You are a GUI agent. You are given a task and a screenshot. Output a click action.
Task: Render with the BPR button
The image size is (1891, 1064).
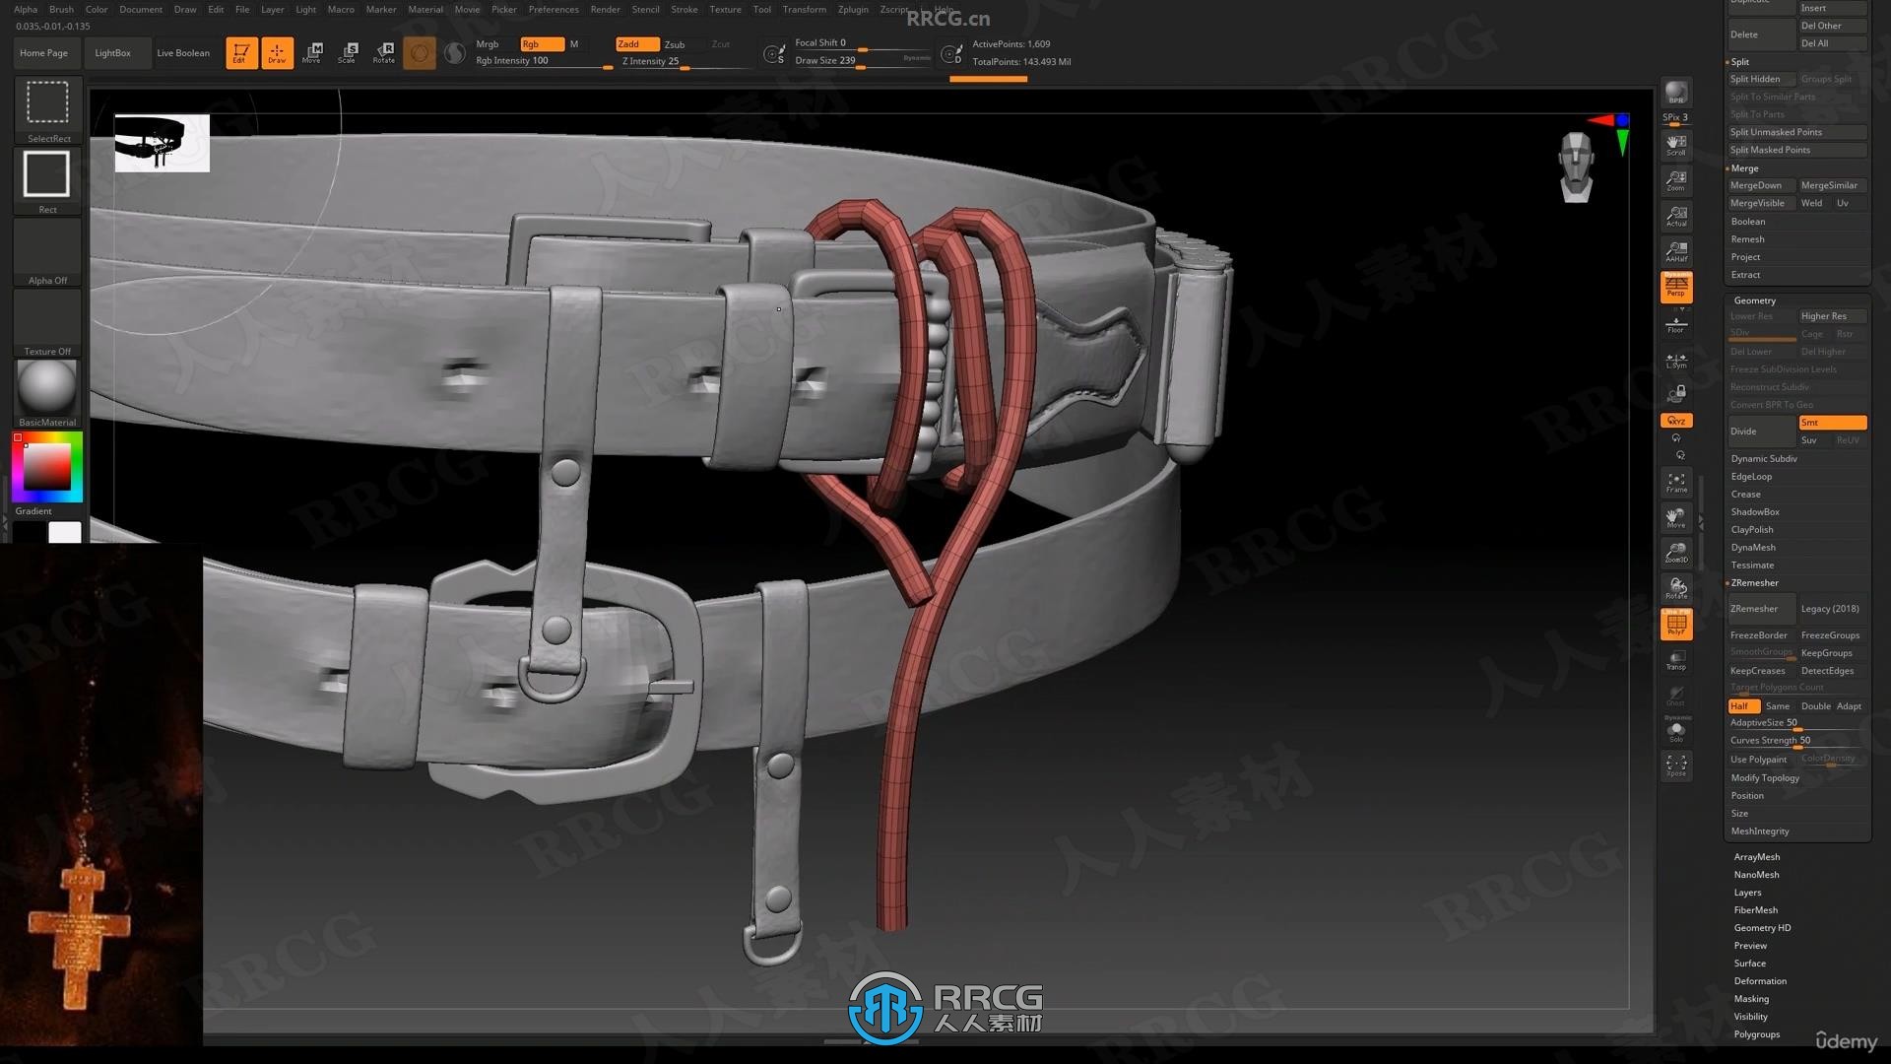pos(1675,94)
